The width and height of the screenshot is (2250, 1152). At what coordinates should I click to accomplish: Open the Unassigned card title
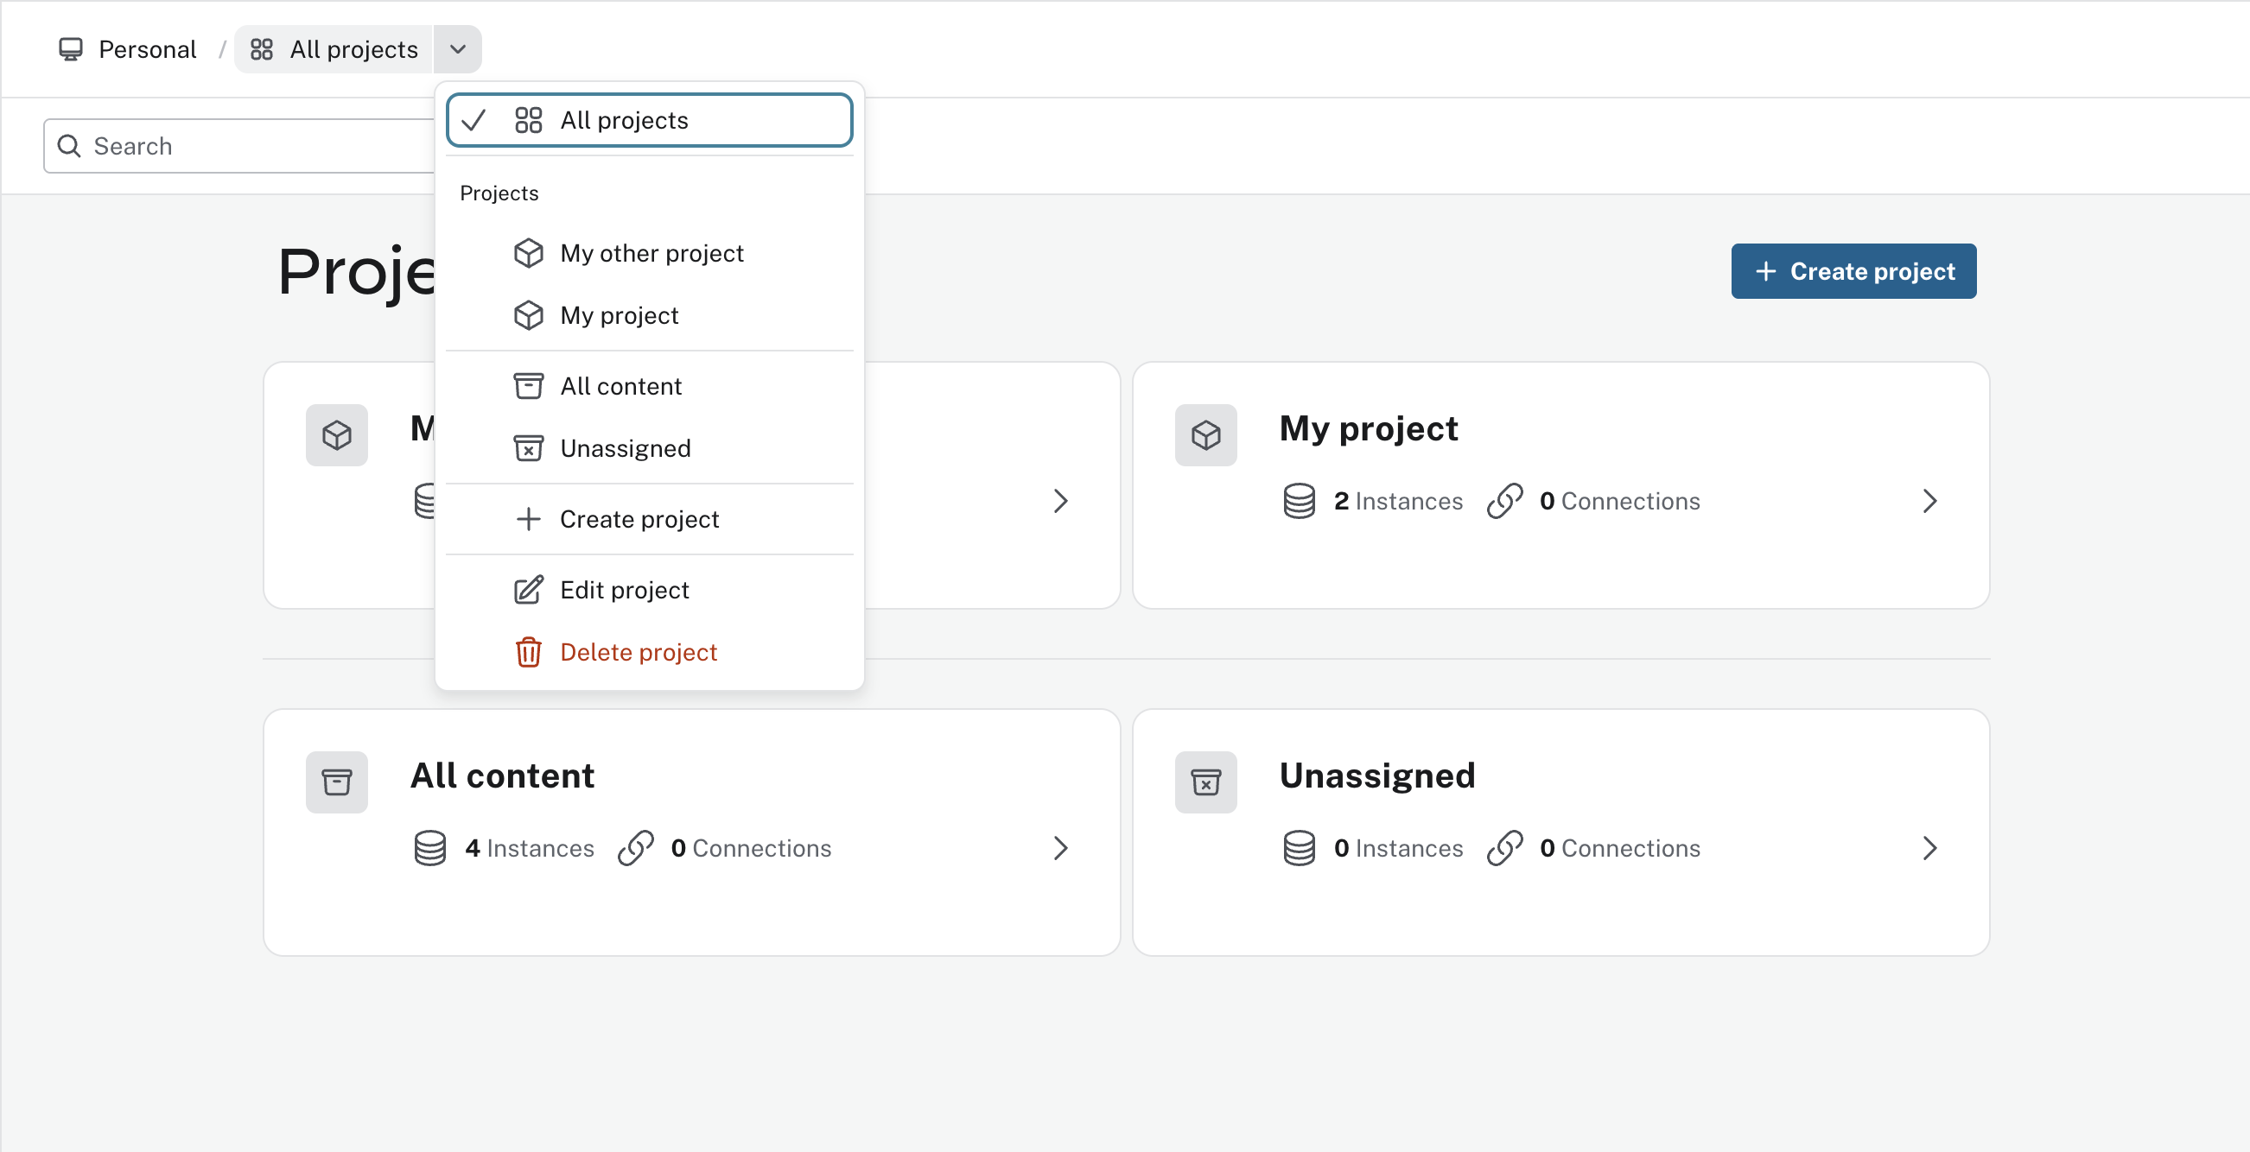click(1377, 775)
